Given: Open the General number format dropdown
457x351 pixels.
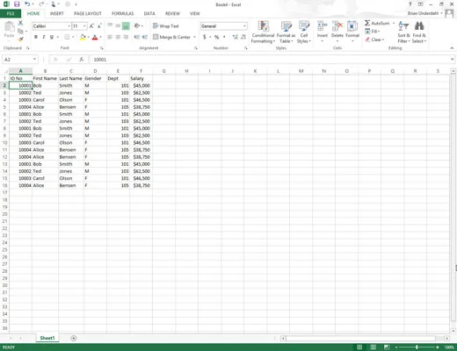Looking at the screenshot, I should point(244,26).
